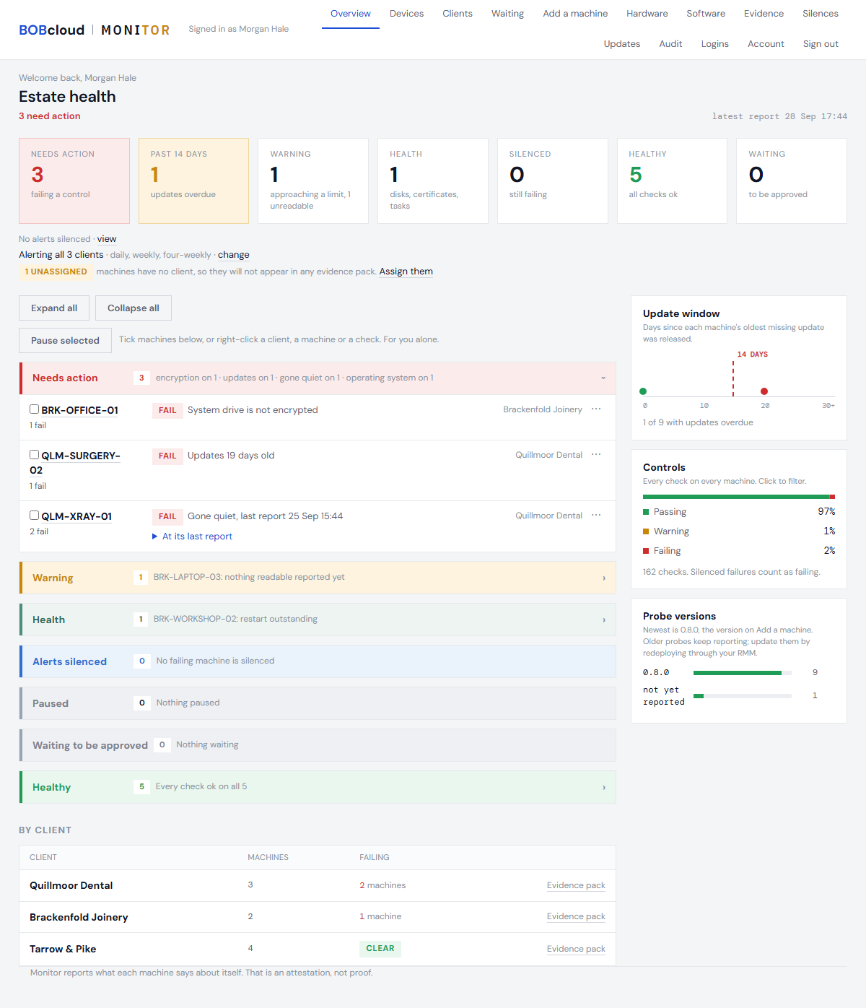Click 'Assign them' link for unassigned machines
This screenshot has width=866, height=1008.
tap(406, 271)
